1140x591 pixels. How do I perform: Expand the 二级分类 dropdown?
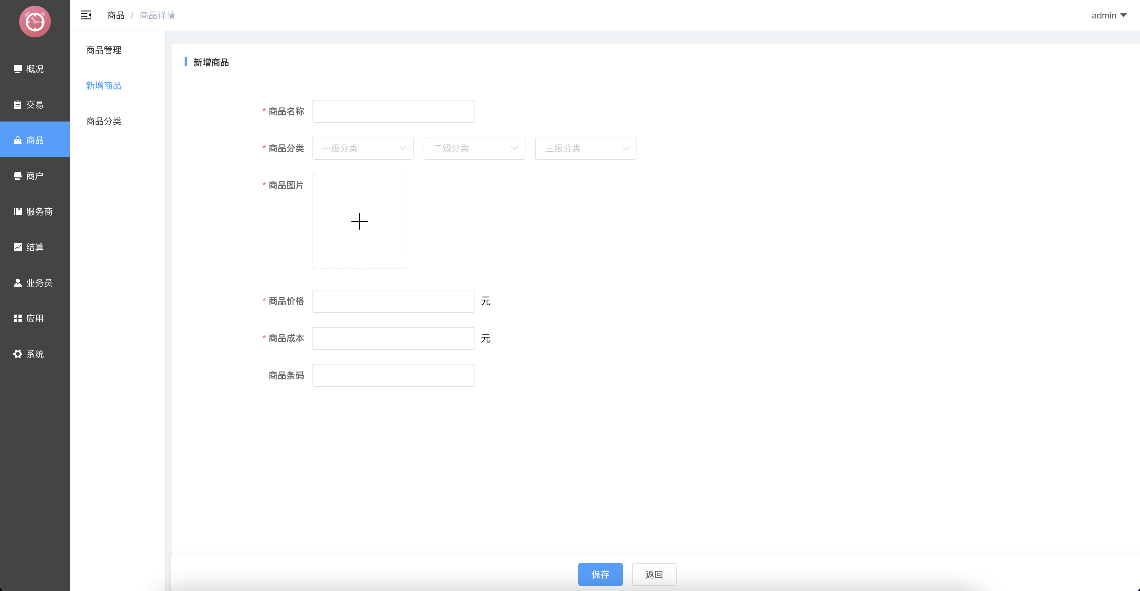[474, 148]
